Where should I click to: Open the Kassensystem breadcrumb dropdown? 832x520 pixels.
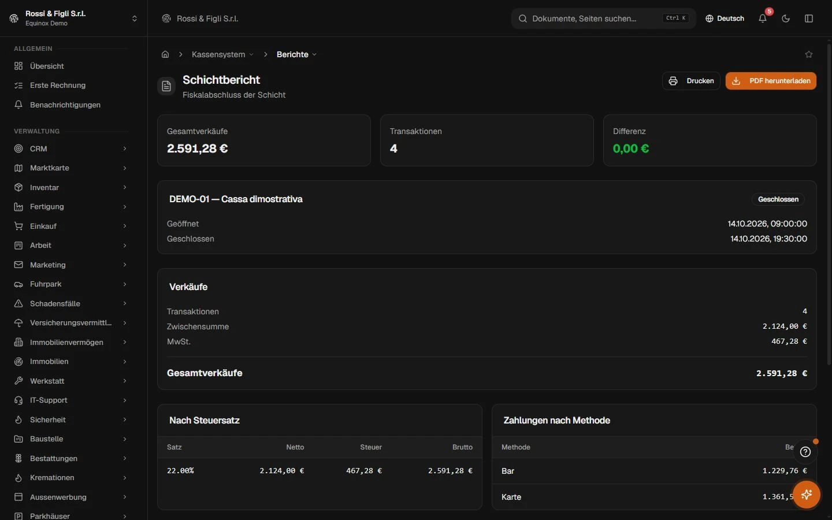pos(222,54)
